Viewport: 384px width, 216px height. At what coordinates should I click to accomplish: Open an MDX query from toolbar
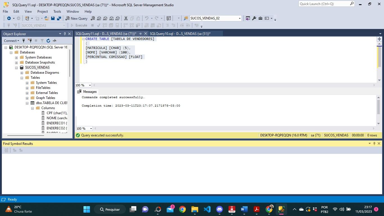[99, 18]
